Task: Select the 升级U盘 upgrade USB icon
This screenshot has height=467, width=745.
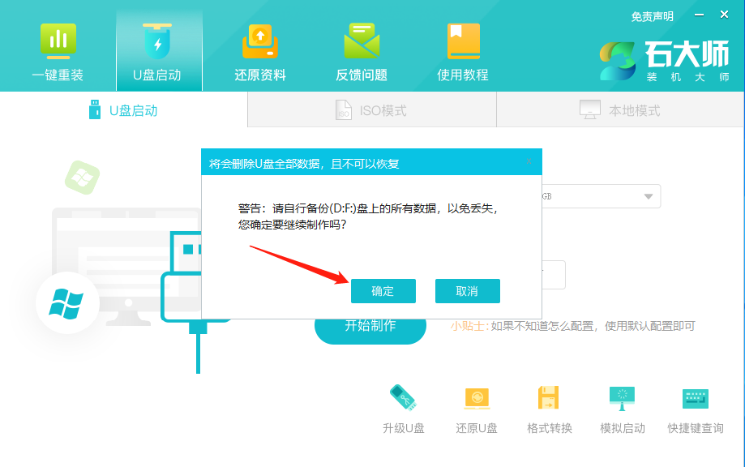Action: [x=403, y=405]
